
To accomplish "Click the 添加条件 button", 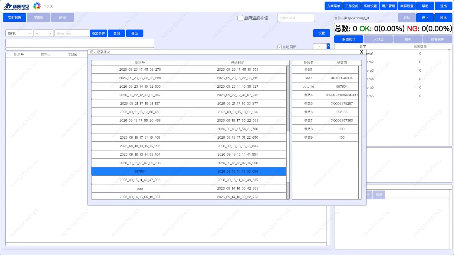I will pos(98,33).
